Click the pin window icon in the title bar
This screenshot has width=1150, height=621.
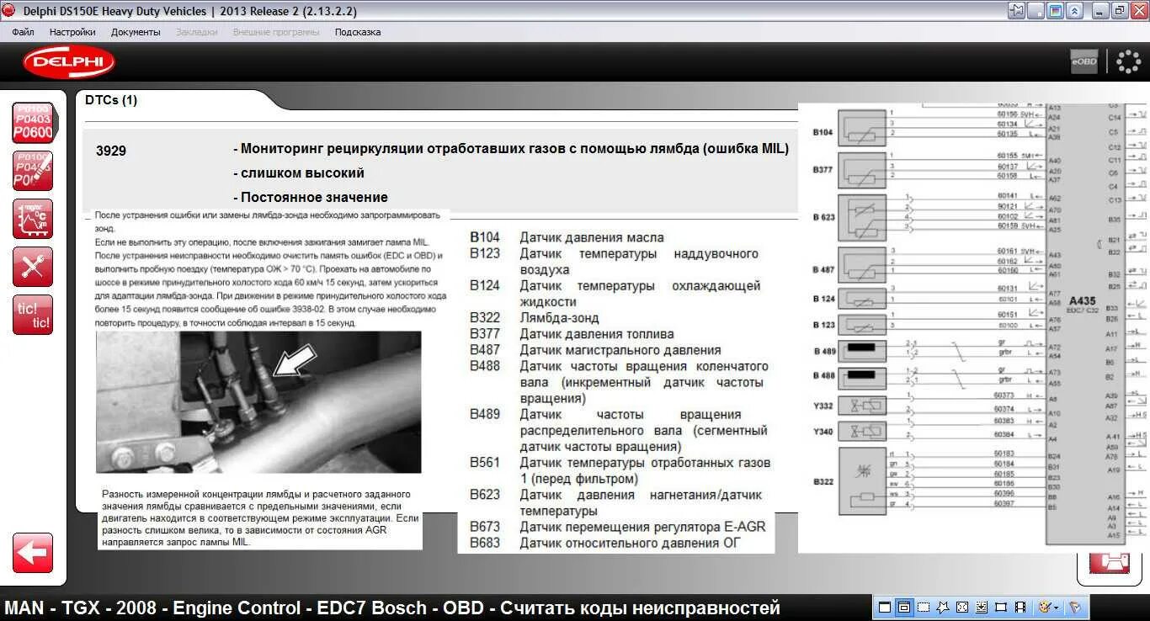pyautogui.click(x=1017, y=11)
